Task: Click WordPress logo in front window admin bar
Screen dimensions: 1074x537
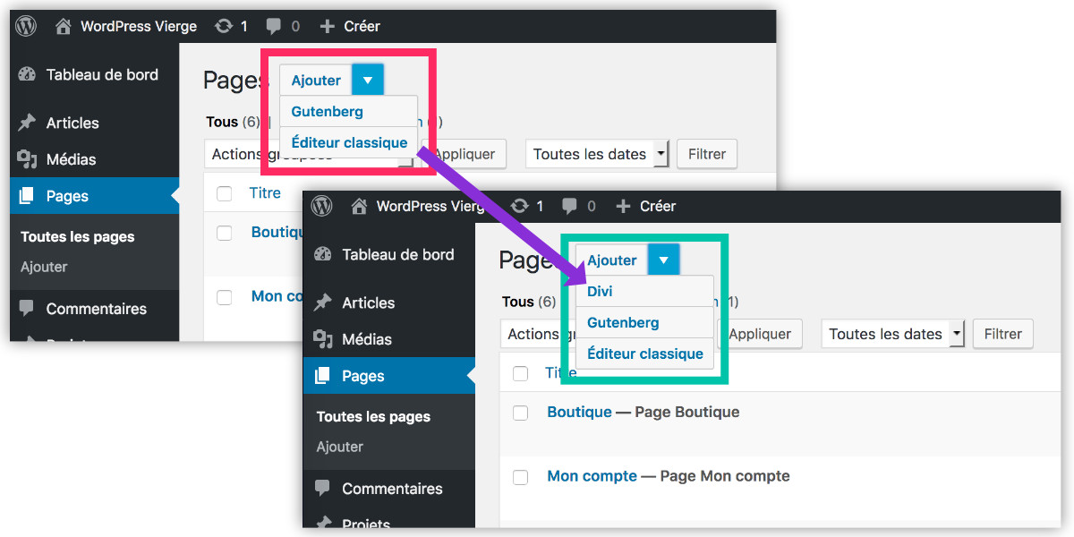Action: 321,207
